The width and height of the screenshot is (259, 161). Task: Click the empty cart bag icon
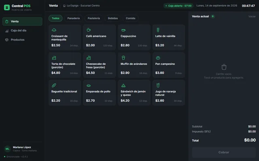[x=224, y=67]
